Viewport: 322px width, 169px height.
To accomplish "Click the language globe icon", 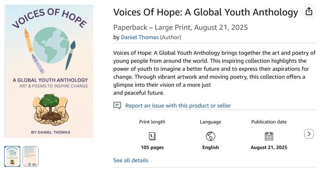I will coord(210,136).
